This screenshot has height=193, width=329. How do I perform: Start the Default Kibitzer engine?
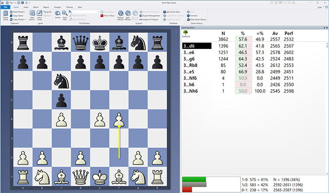click(120, 15)
